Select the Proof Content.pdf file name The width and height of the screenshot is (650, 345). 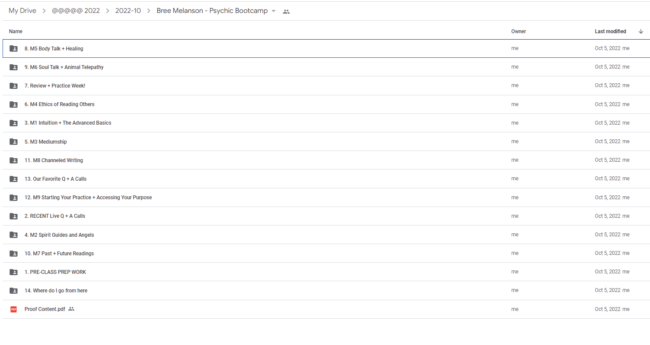[x=45, y=309]
